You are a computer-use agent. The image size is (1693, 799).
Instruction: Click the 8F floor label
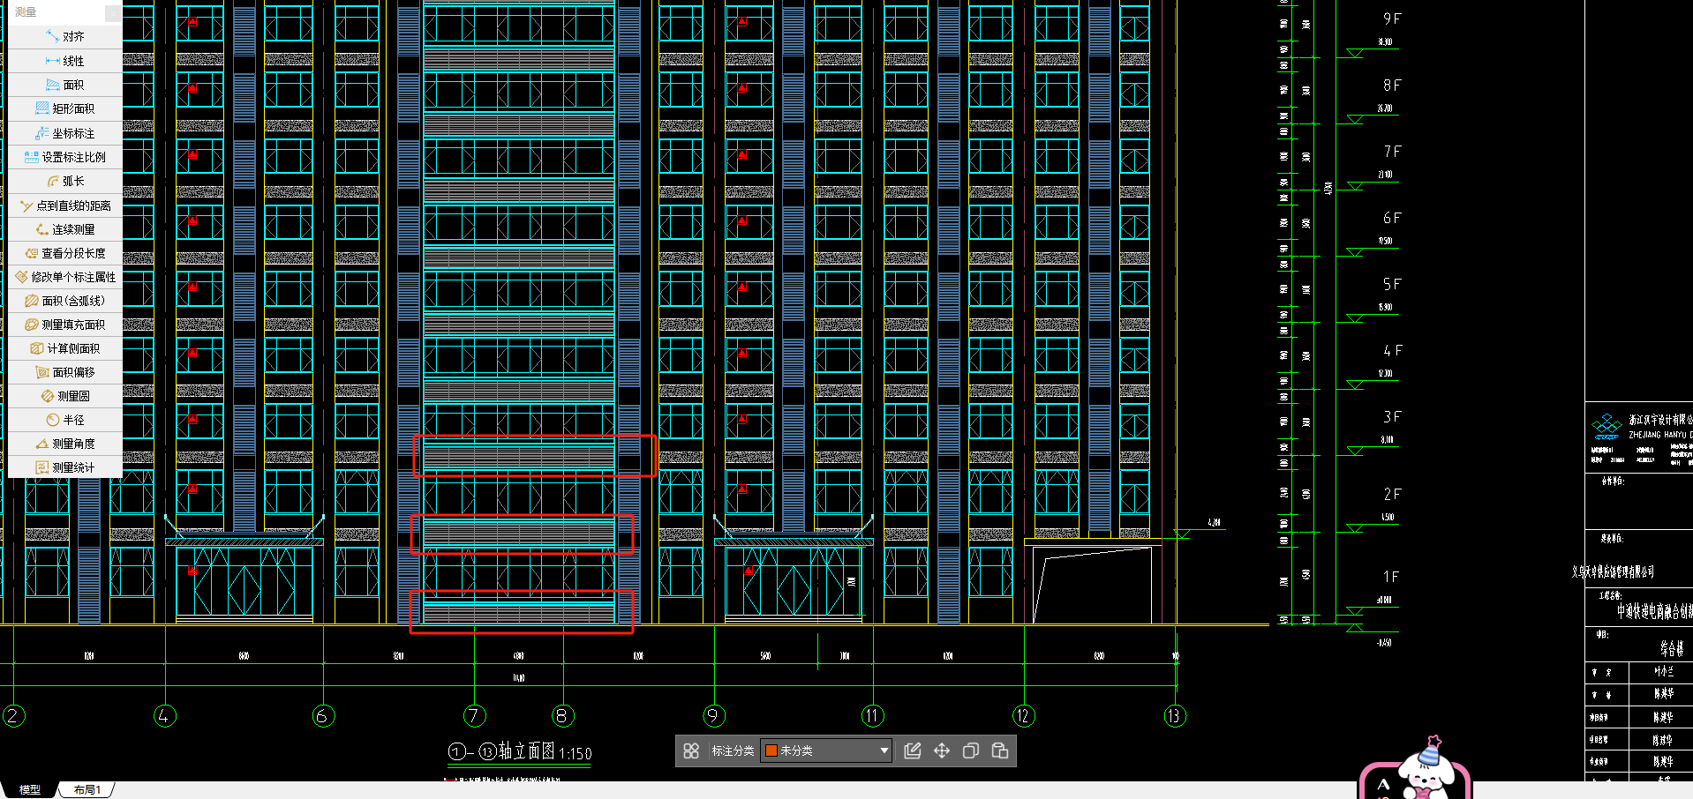click(x=1392, y=86)
